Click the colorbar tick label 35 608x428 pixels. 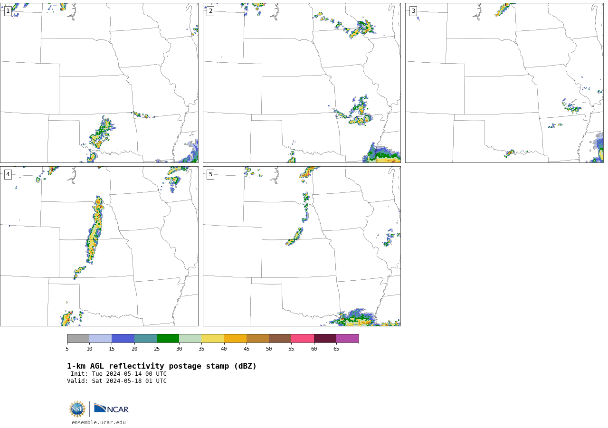(201, 349)
